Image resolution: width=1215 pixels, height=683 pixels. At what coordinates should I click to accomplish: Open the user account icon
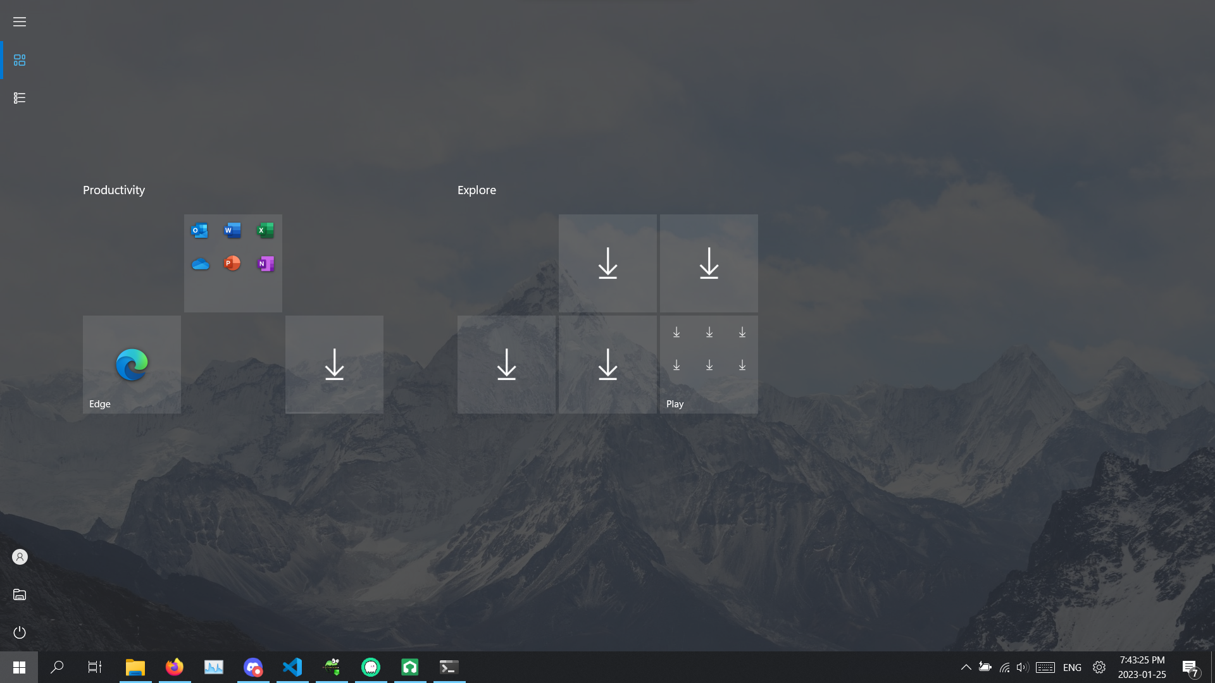point(20,557)
